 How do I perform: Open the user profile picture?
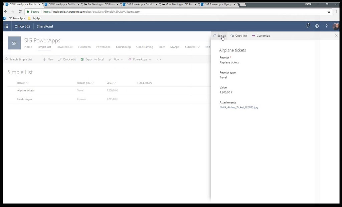coord(336,26)
